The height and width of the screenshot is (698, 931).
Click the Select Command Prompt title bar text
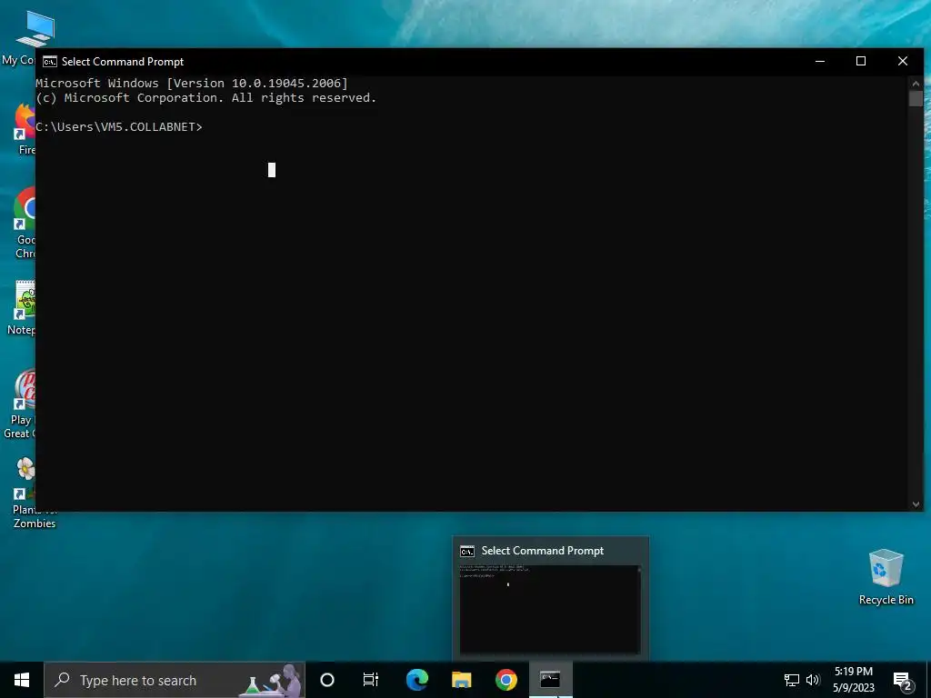(123, 62)
